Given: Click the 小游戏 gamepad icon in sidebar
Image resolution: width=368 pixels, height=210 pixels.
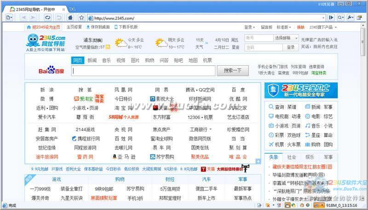Looking at the screenshot, I should point(271,125).
